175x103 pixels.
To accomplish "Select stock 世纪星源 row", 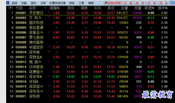I will click(x=89, y=27).
